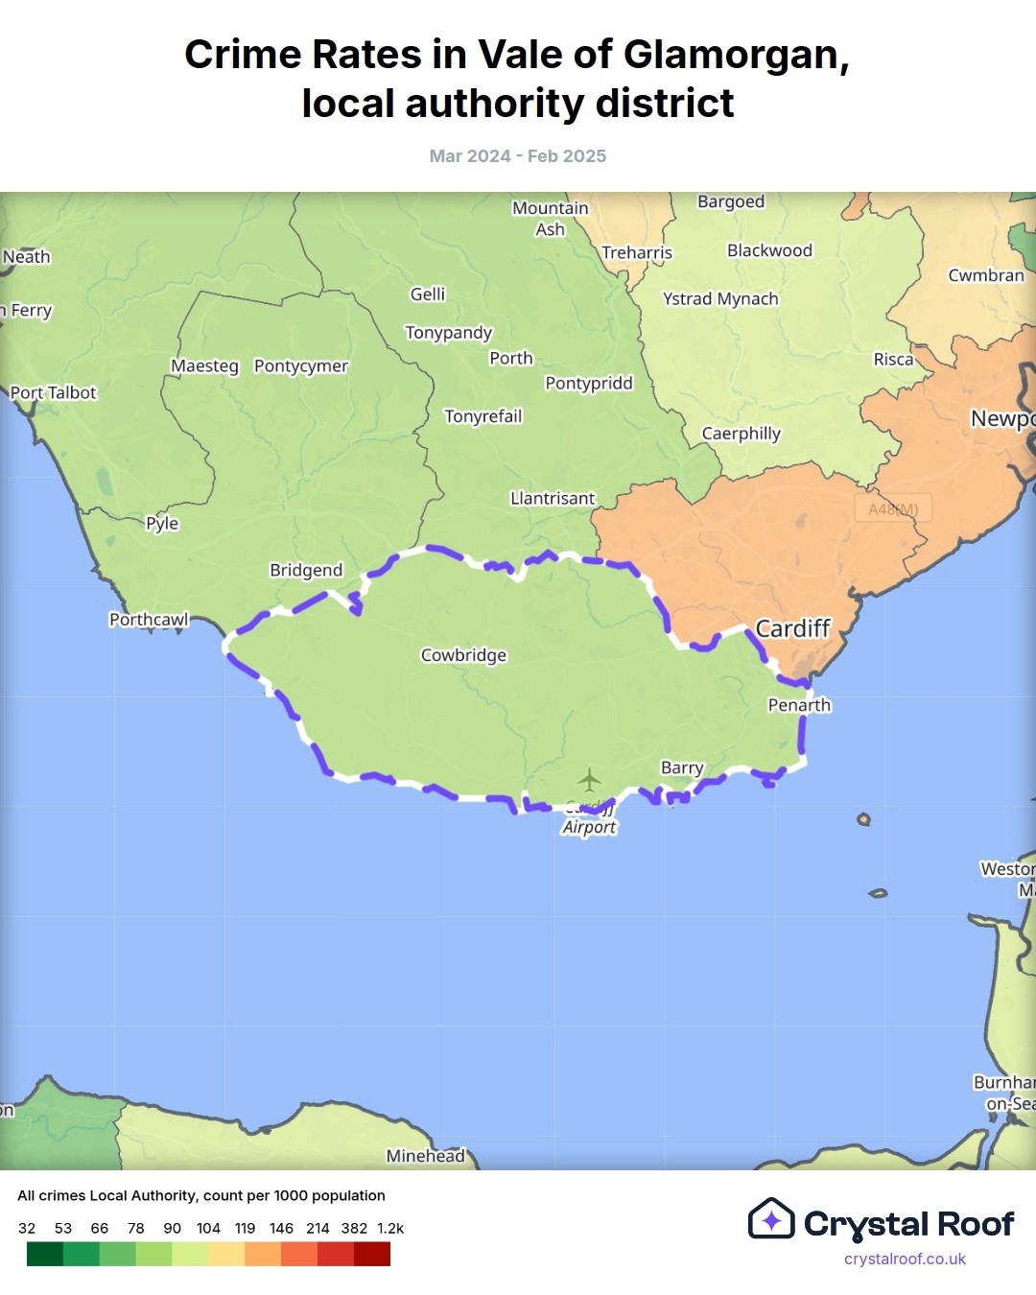Image resolution: width=1036 pixels, height=1295 pixels.
Task: Select the Minehead label near bottom
Action: [425, 1156]
